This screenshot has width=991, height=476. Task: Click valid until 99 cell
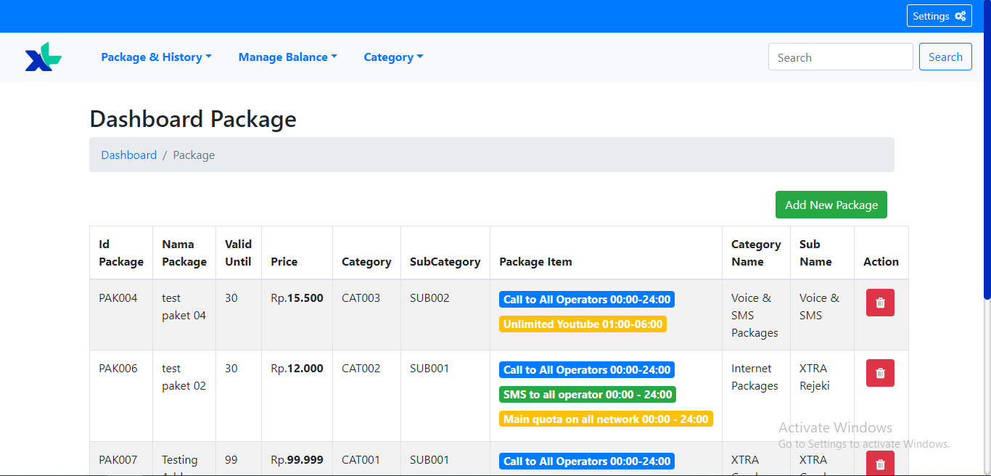239,459
